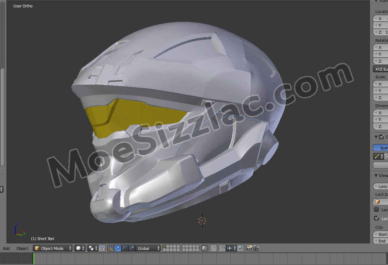Screen dimensions: 388x265
Task: Click the Dimensions X field
Action: 381,113
